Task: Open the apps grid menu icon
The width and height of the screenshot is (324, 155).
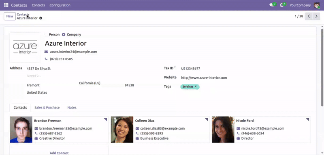Action: (x=6, y=5)
